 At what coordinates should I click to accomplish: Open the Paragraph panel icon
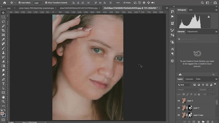pyautogui.click(x=172, y=54)
